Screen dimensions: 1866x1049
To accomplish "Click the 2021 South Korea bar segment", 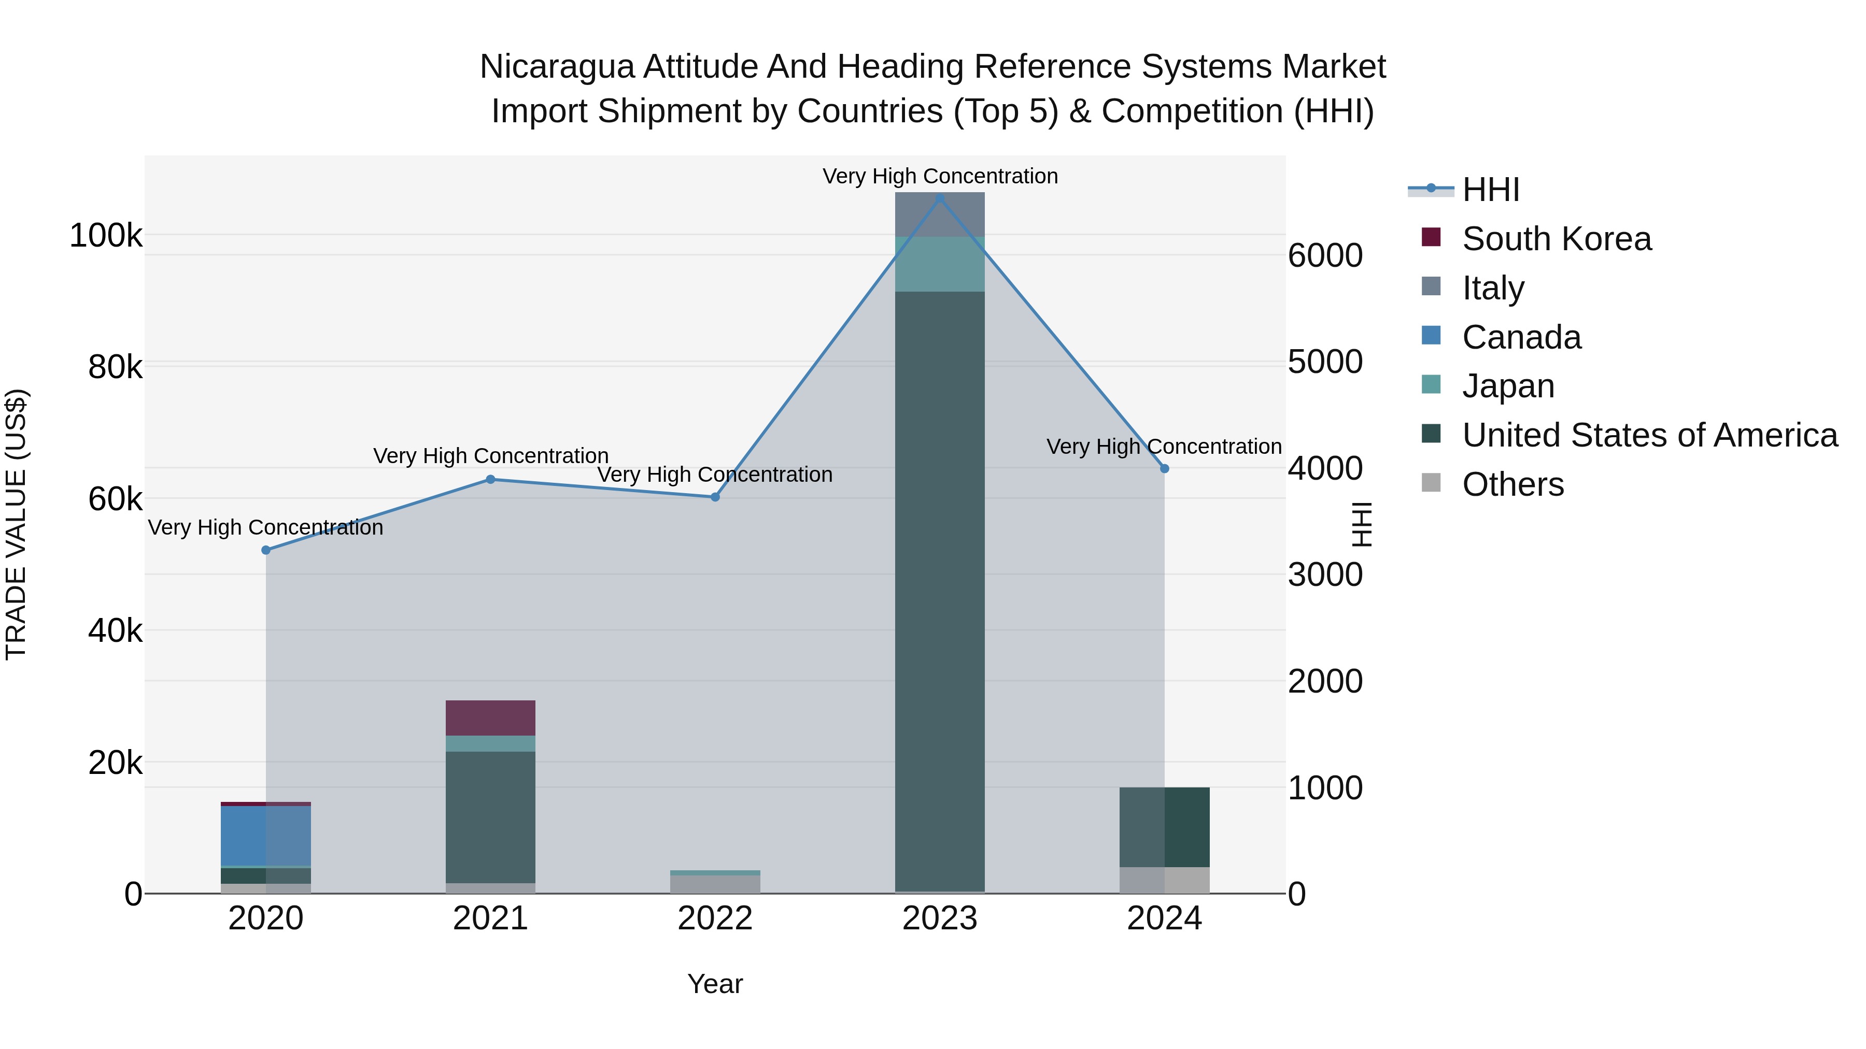I will [x=490, y=718].
